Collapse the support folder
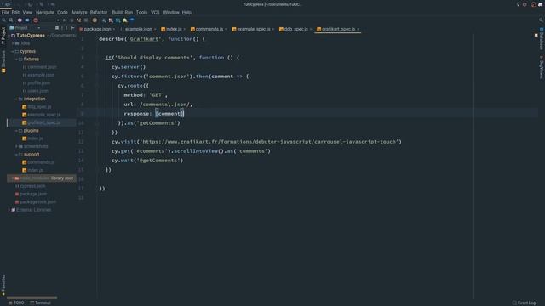 pos(16,155)
